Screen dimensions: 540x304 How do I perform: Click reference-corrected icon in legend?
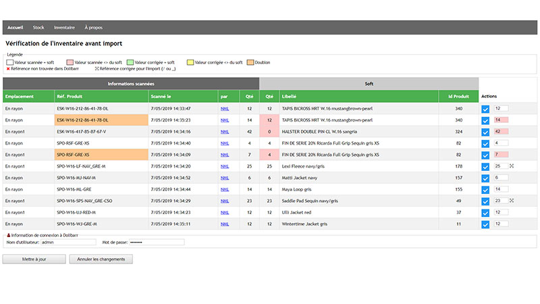click(97, 69)
